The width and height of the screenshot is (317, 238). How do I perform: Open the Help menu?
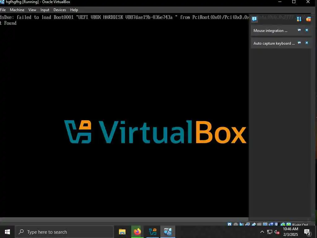pyautogui.click(x=74, y=10)
